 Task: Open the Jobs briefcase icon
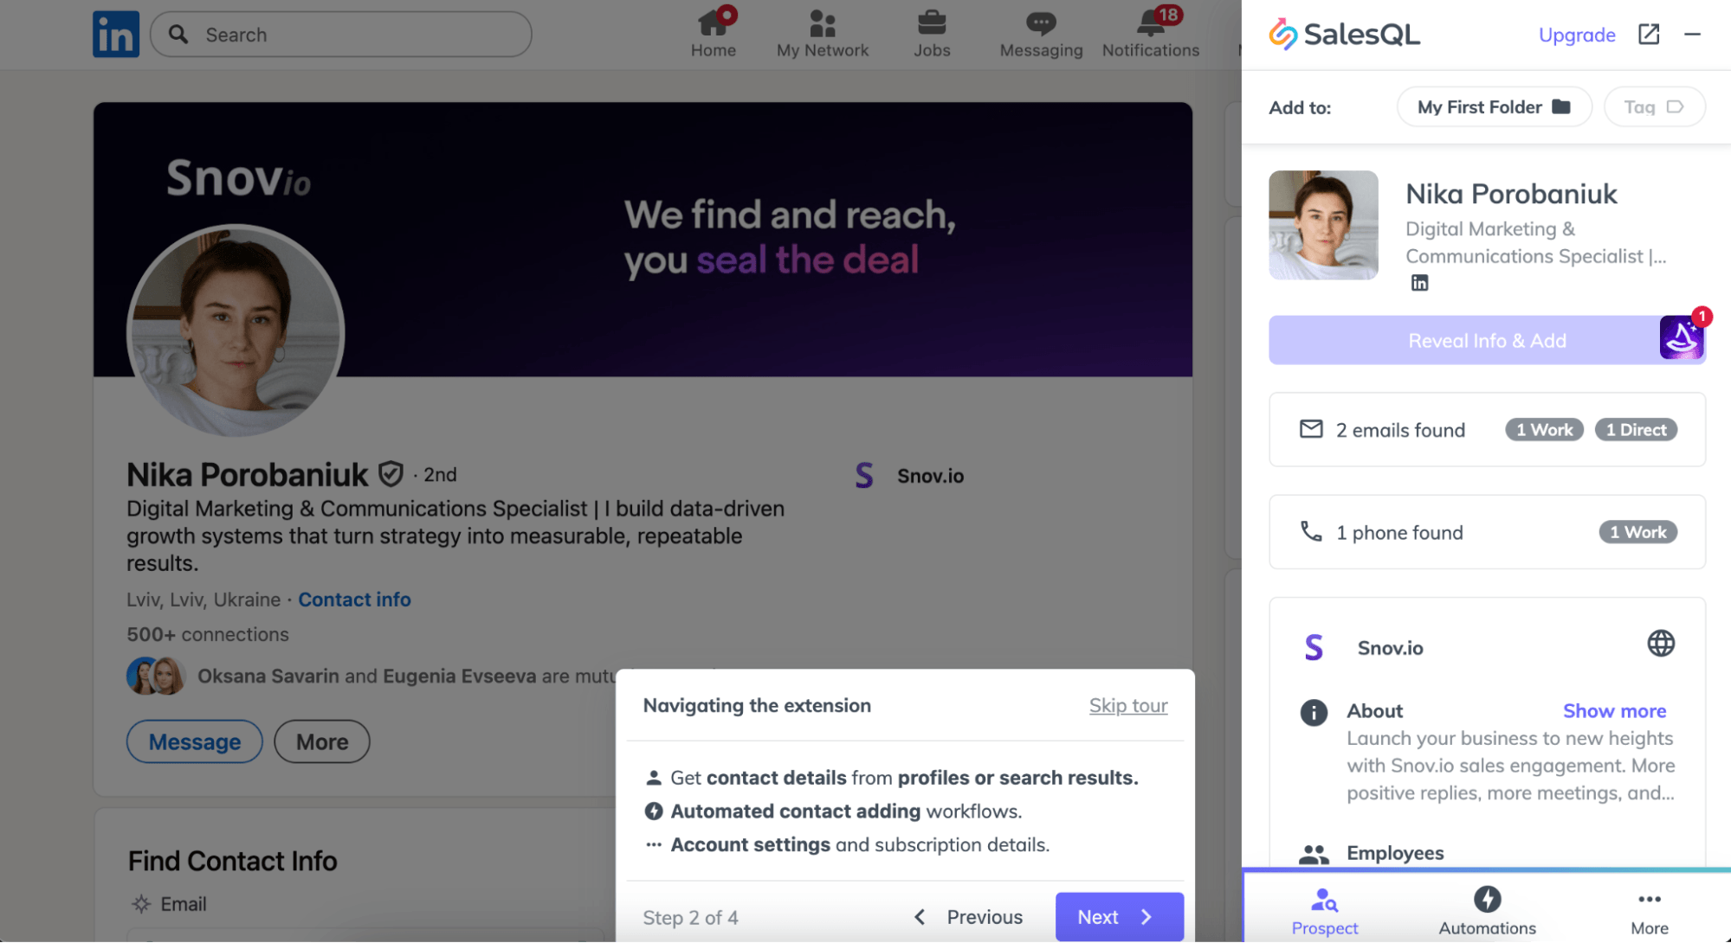932,23
